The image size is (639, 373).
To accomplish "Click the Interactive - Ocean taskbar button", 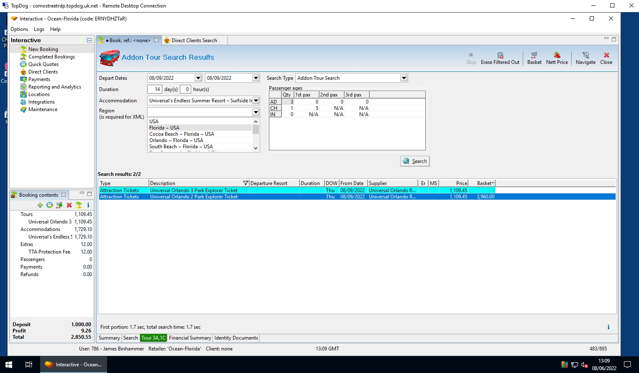I will (x=74, y=365).
